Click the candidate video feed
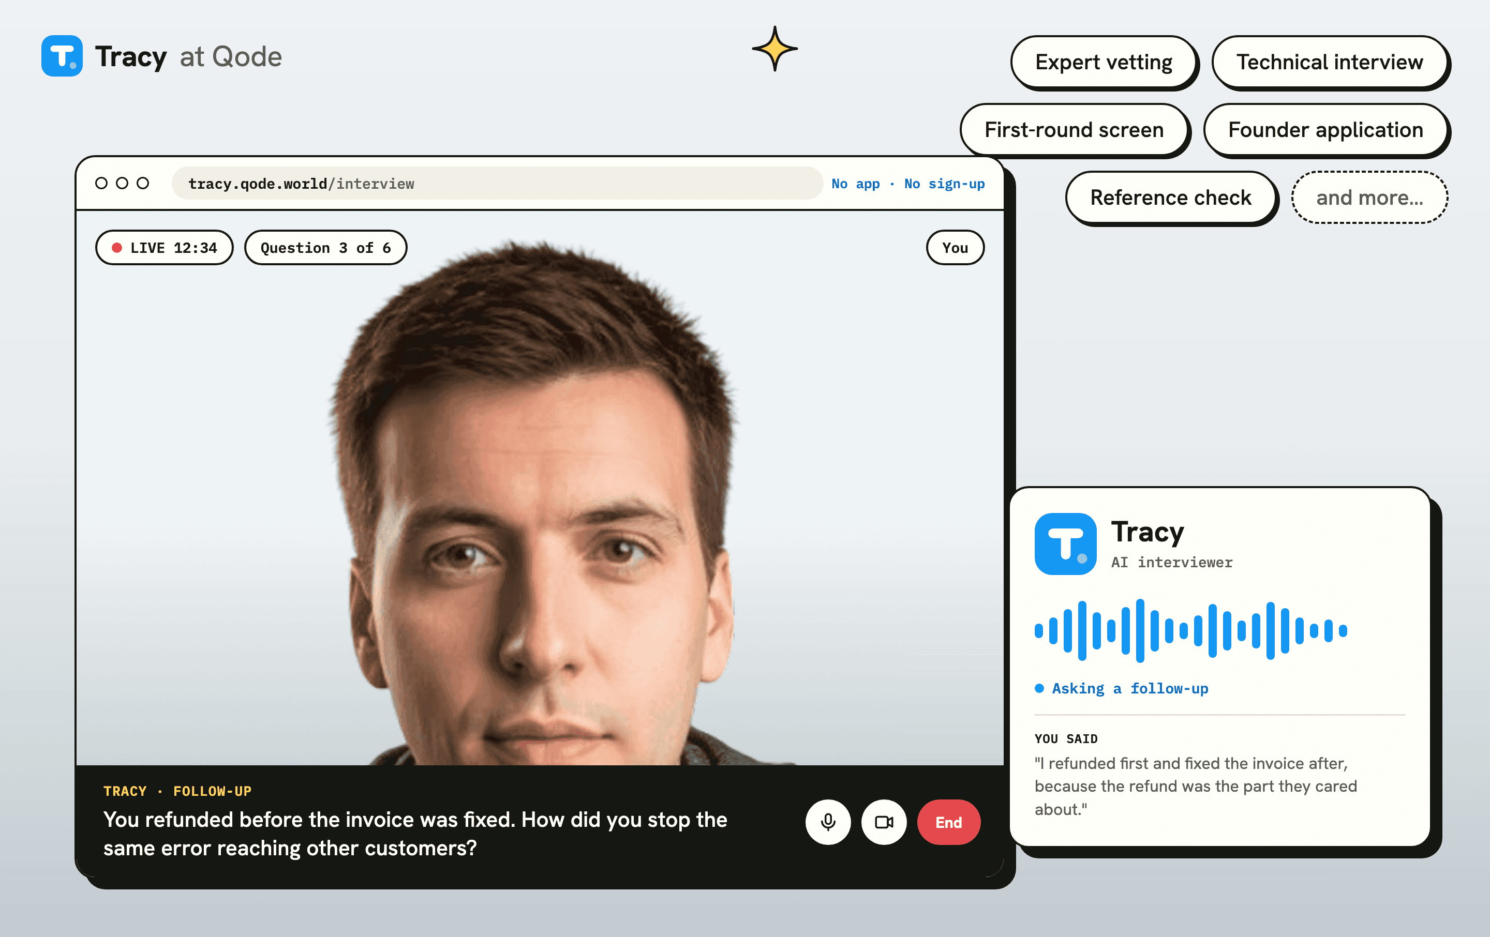Image resolution: width=1490 pixels, height=937 pixels. [x=540, y=489]
